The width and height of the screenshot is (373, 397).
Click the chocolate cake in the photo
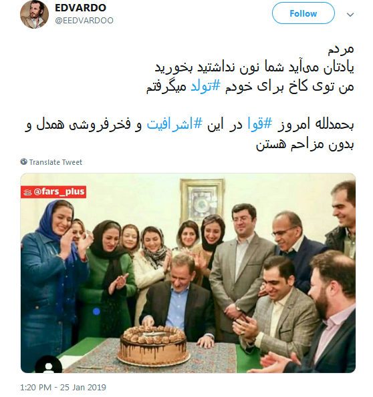tap(154, 345)
